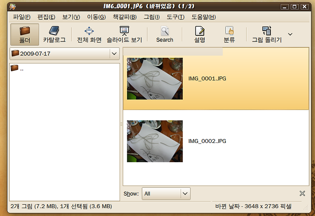This screenshot has width=315, height=216.
Task: Click the IMG_0002.JPG file name label
Action: click(207, 141)
